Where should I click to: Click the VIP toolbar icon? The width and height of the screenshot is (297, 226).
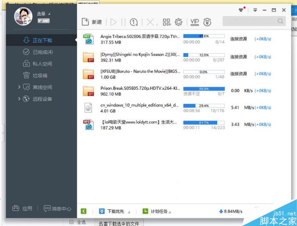click(x=195, y=22)
